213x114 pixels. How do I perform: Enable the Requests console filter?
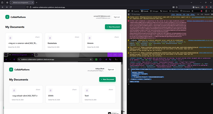207,14
